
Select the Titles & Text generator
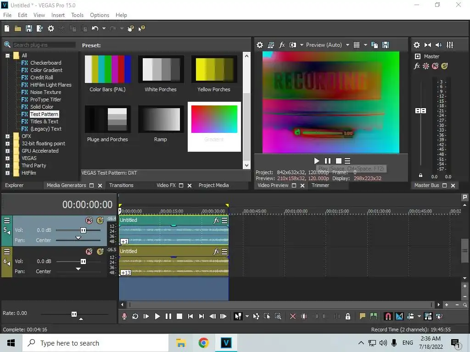pos(44,121)
